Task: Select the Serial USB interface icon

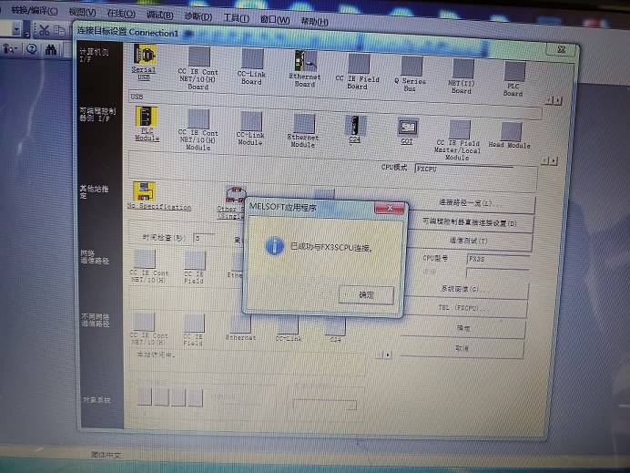Action: click(145, 55)
